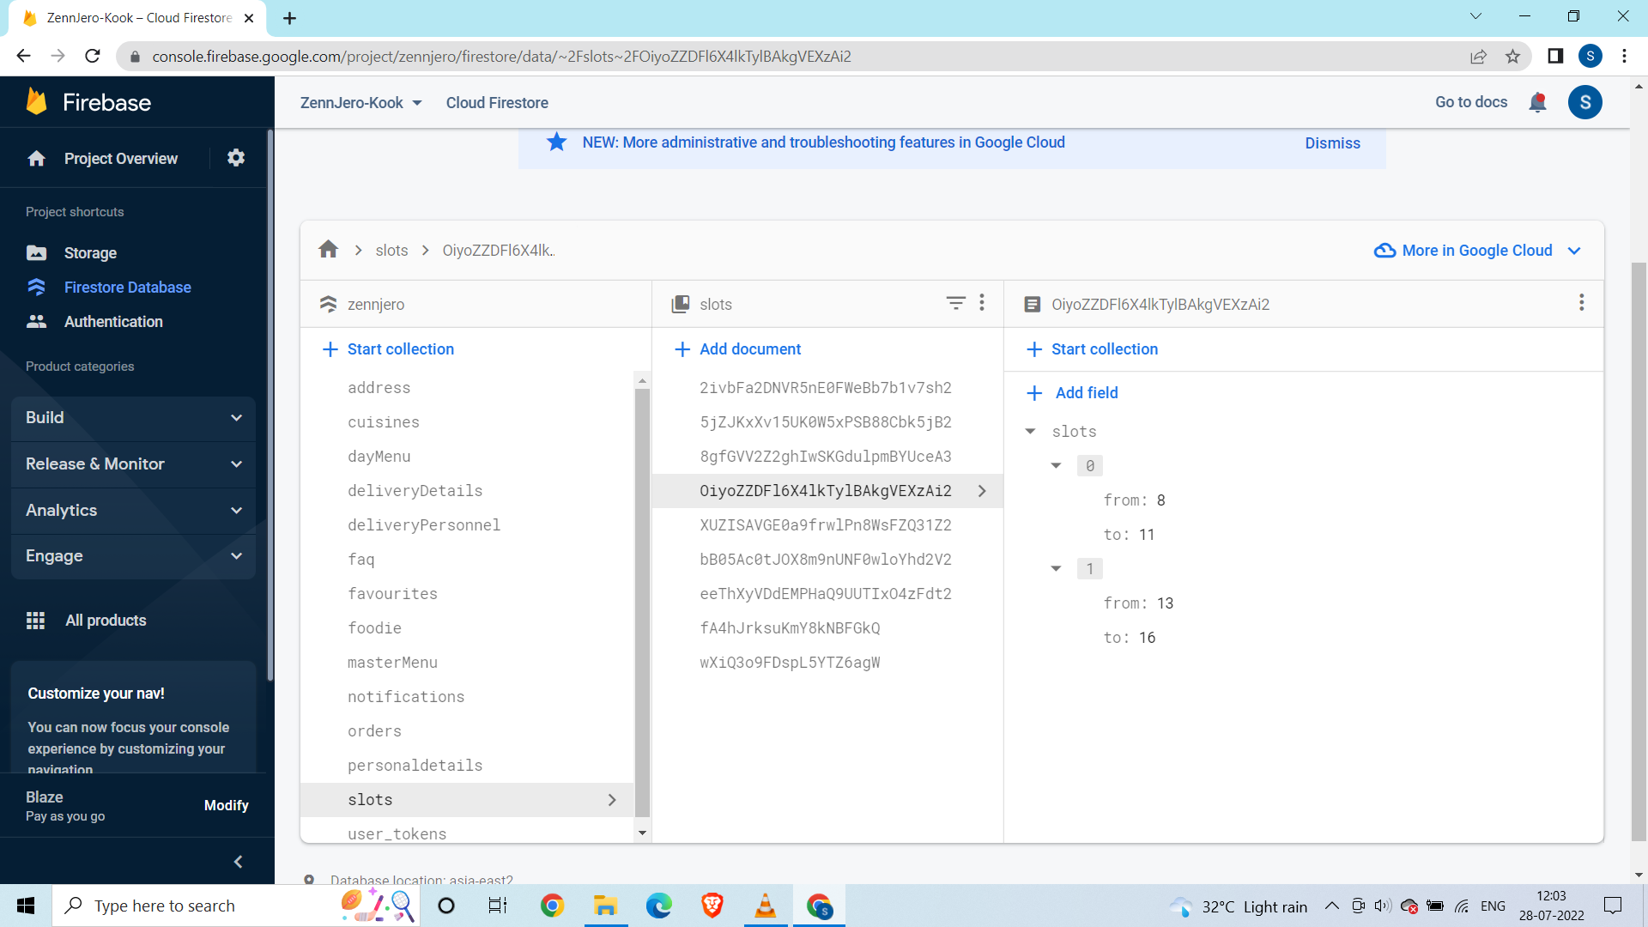Click the three-dot menu icon in slots panel
Viewport: 1648px width, 927px height.
click(984, 303)
